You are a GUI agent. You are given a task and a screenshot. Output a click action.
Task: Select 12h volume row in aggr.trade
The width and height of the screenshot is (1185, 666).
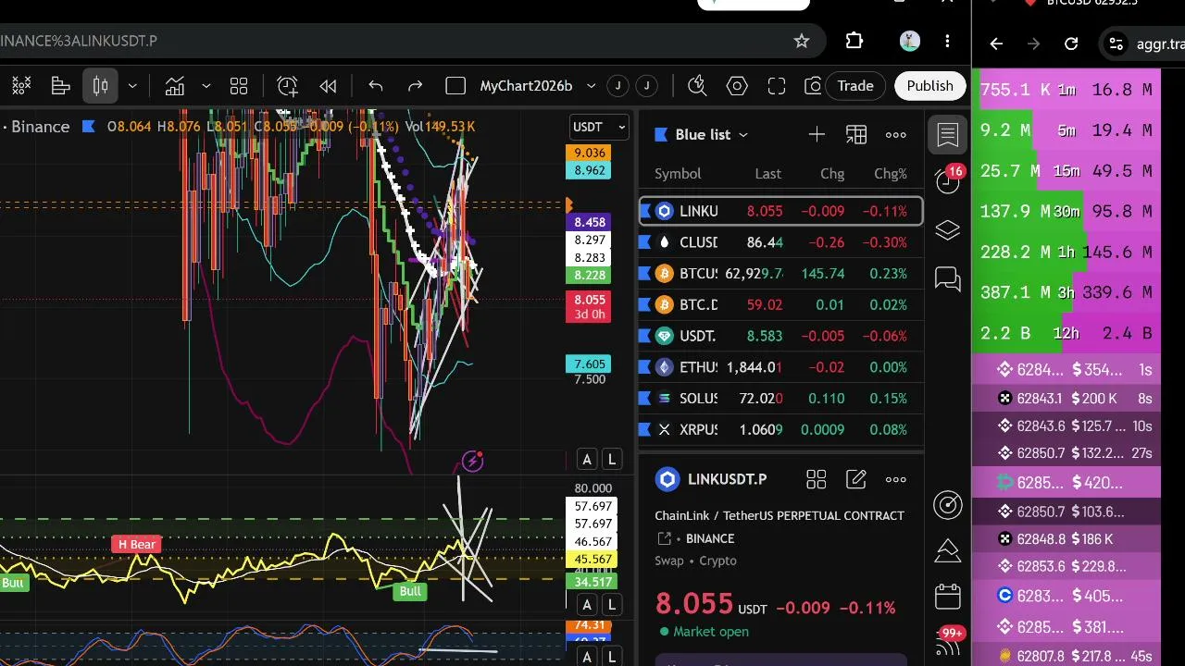pos(1066,333)
